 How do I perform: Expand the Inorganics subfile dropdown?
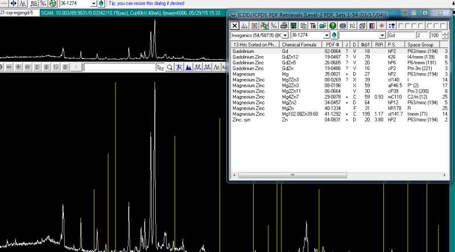pos(284,35)
